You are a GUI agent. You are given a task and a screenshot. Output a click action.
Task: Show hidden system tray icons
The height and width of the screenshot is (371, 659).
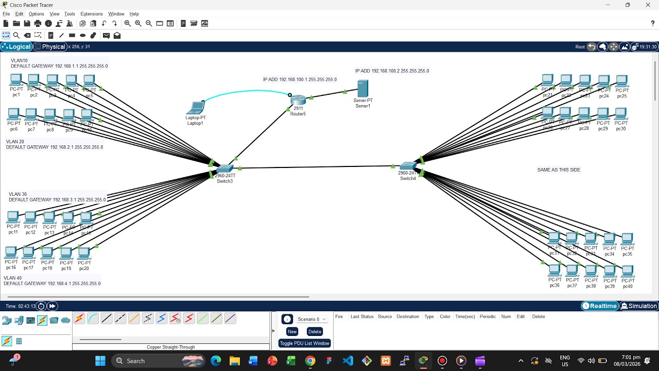521,361
